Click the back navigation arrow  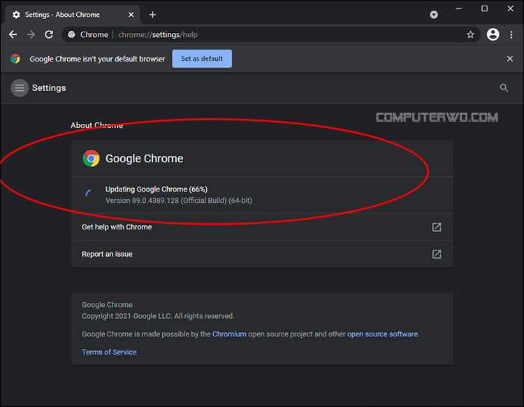tap(13, 34)
